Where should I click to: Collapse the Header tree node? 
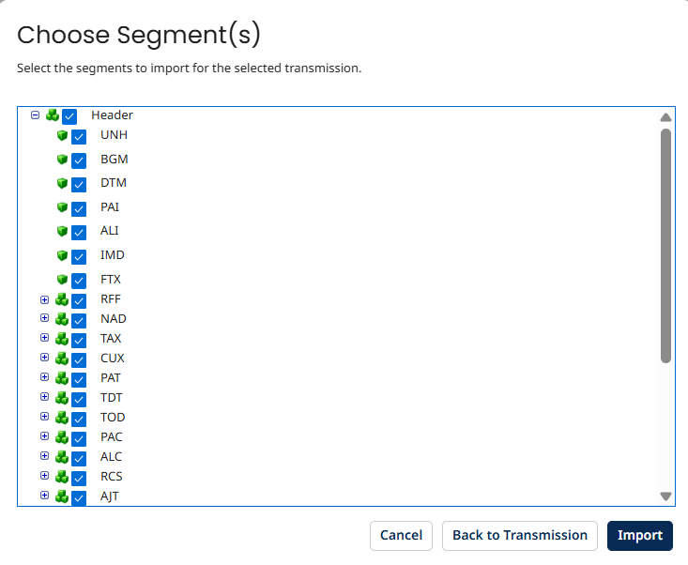[x=35, y=115]
